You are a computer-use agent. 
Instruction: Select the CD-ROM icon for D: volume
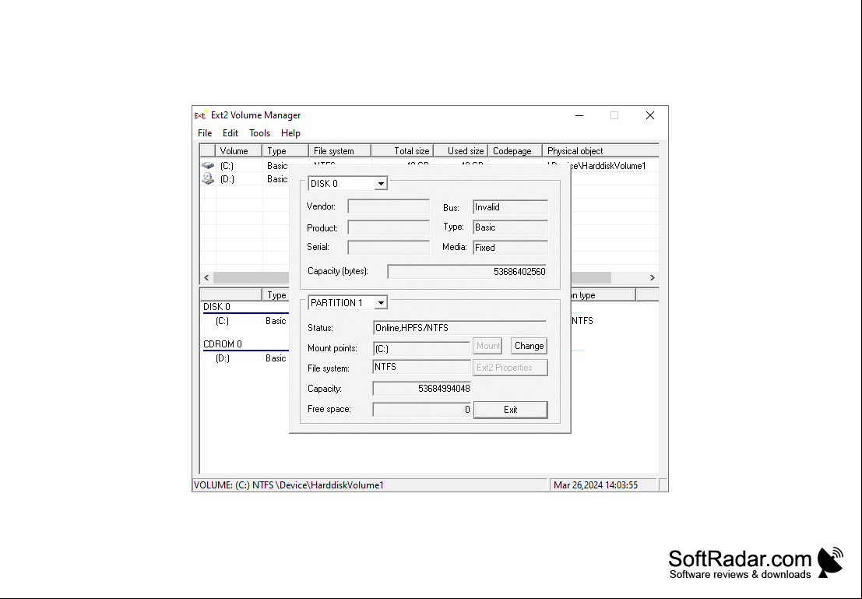coord(208,178)
